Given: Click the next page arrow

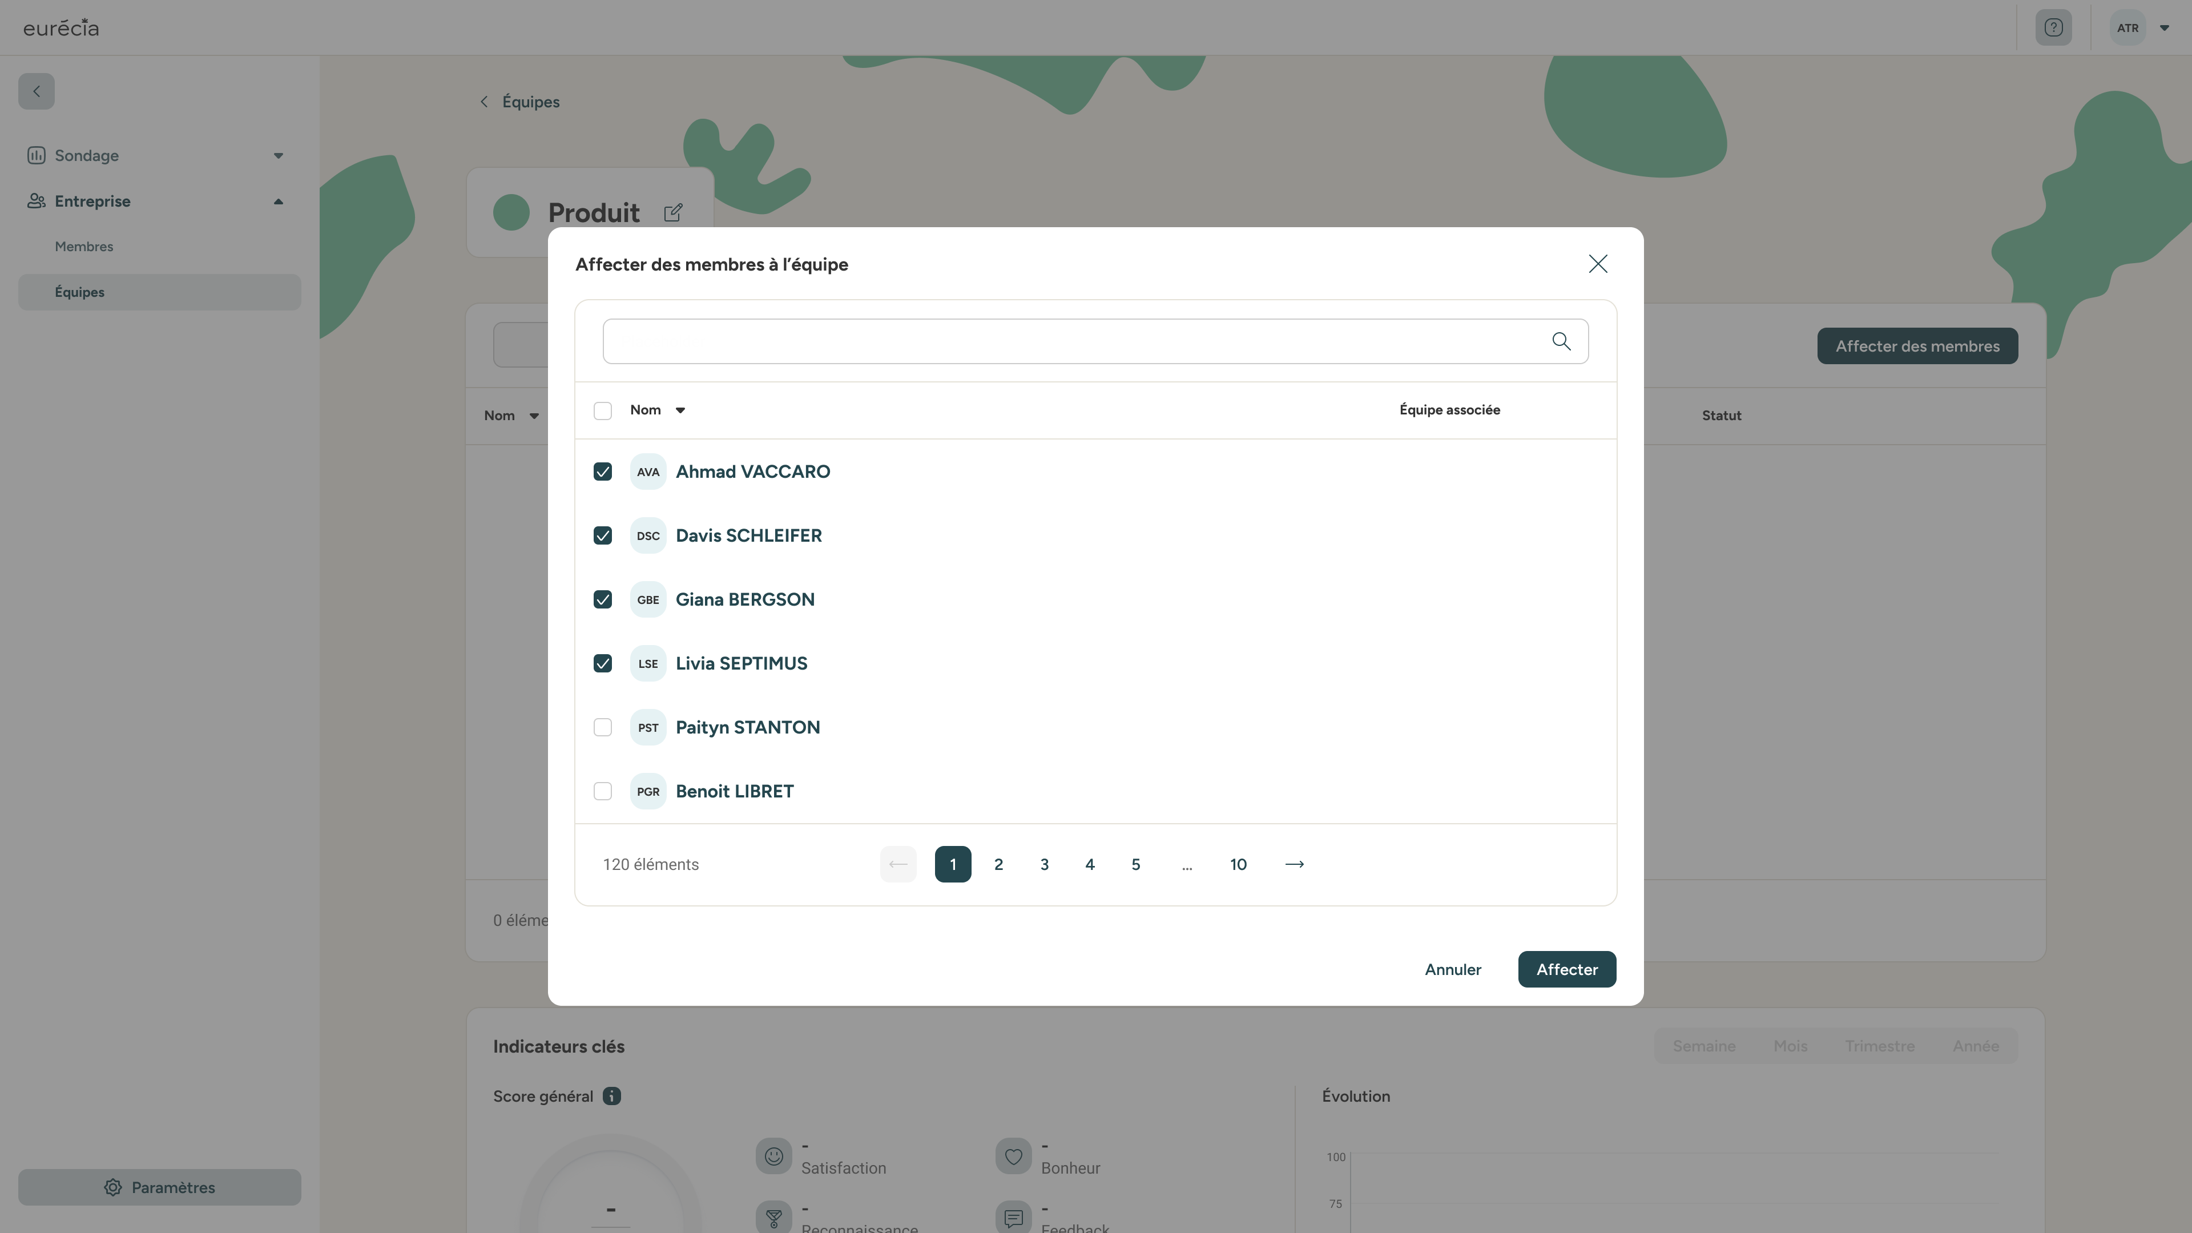Looking at the screenshot, I should click(x=1294, y=864).
